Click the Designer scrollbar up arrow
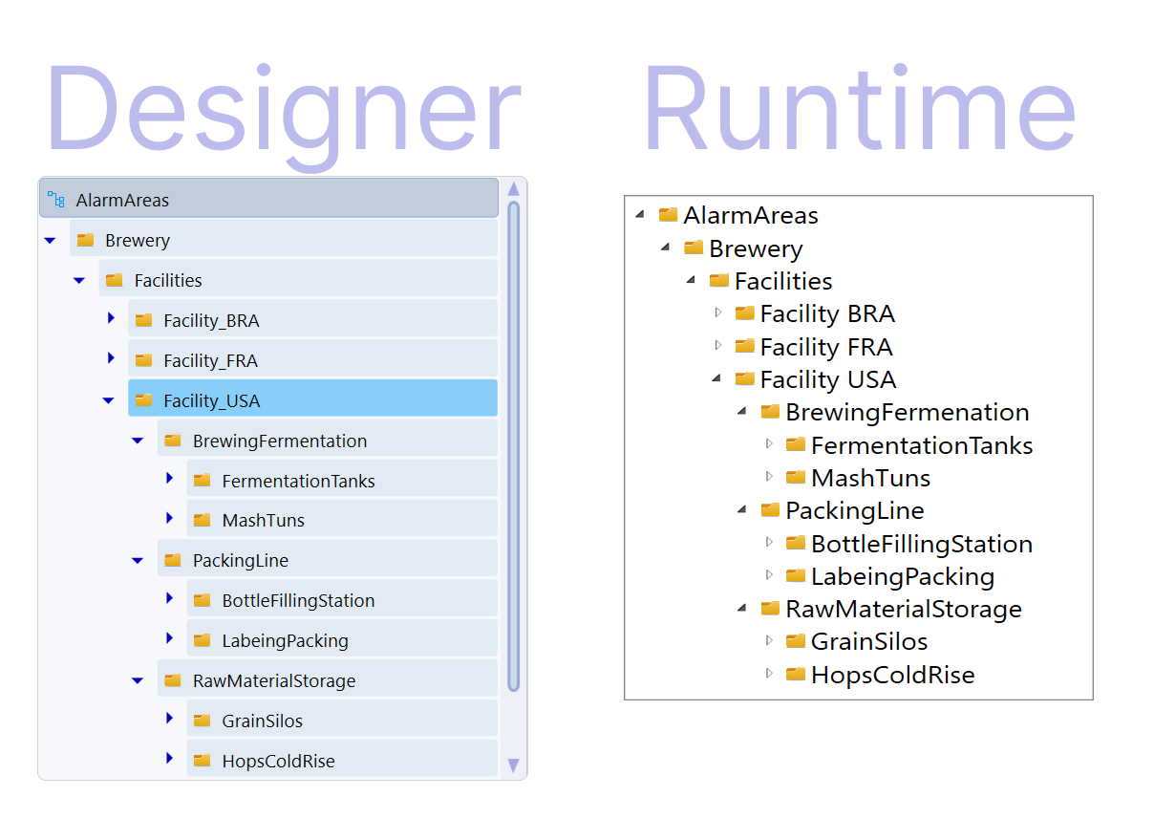1154x818 pixels. pyautogui.click(x=513, y=188)
